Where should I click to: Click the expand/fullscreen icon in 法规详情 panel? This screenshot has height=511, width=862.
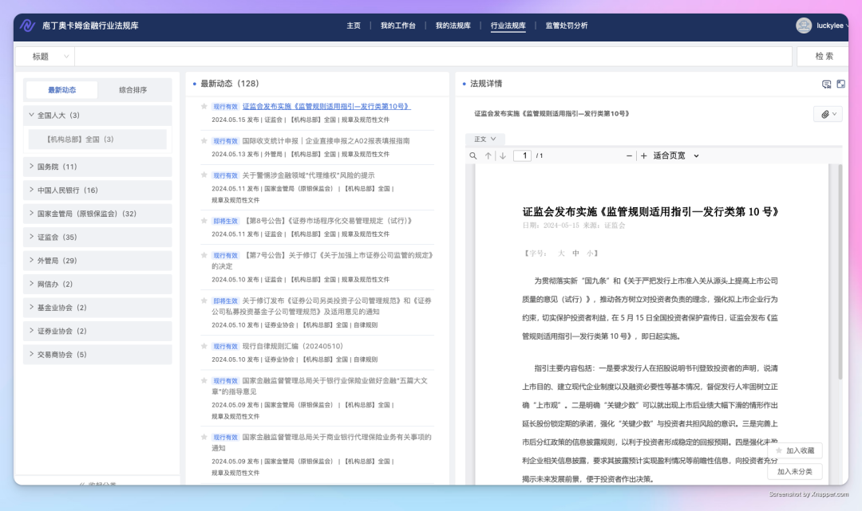point(840,83)
